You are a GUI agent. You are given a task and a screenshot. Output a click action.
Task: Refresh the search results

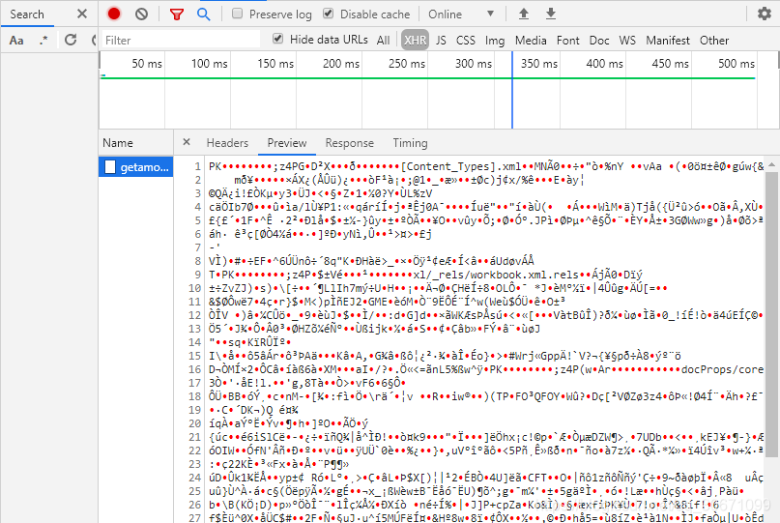coord(70,41)
